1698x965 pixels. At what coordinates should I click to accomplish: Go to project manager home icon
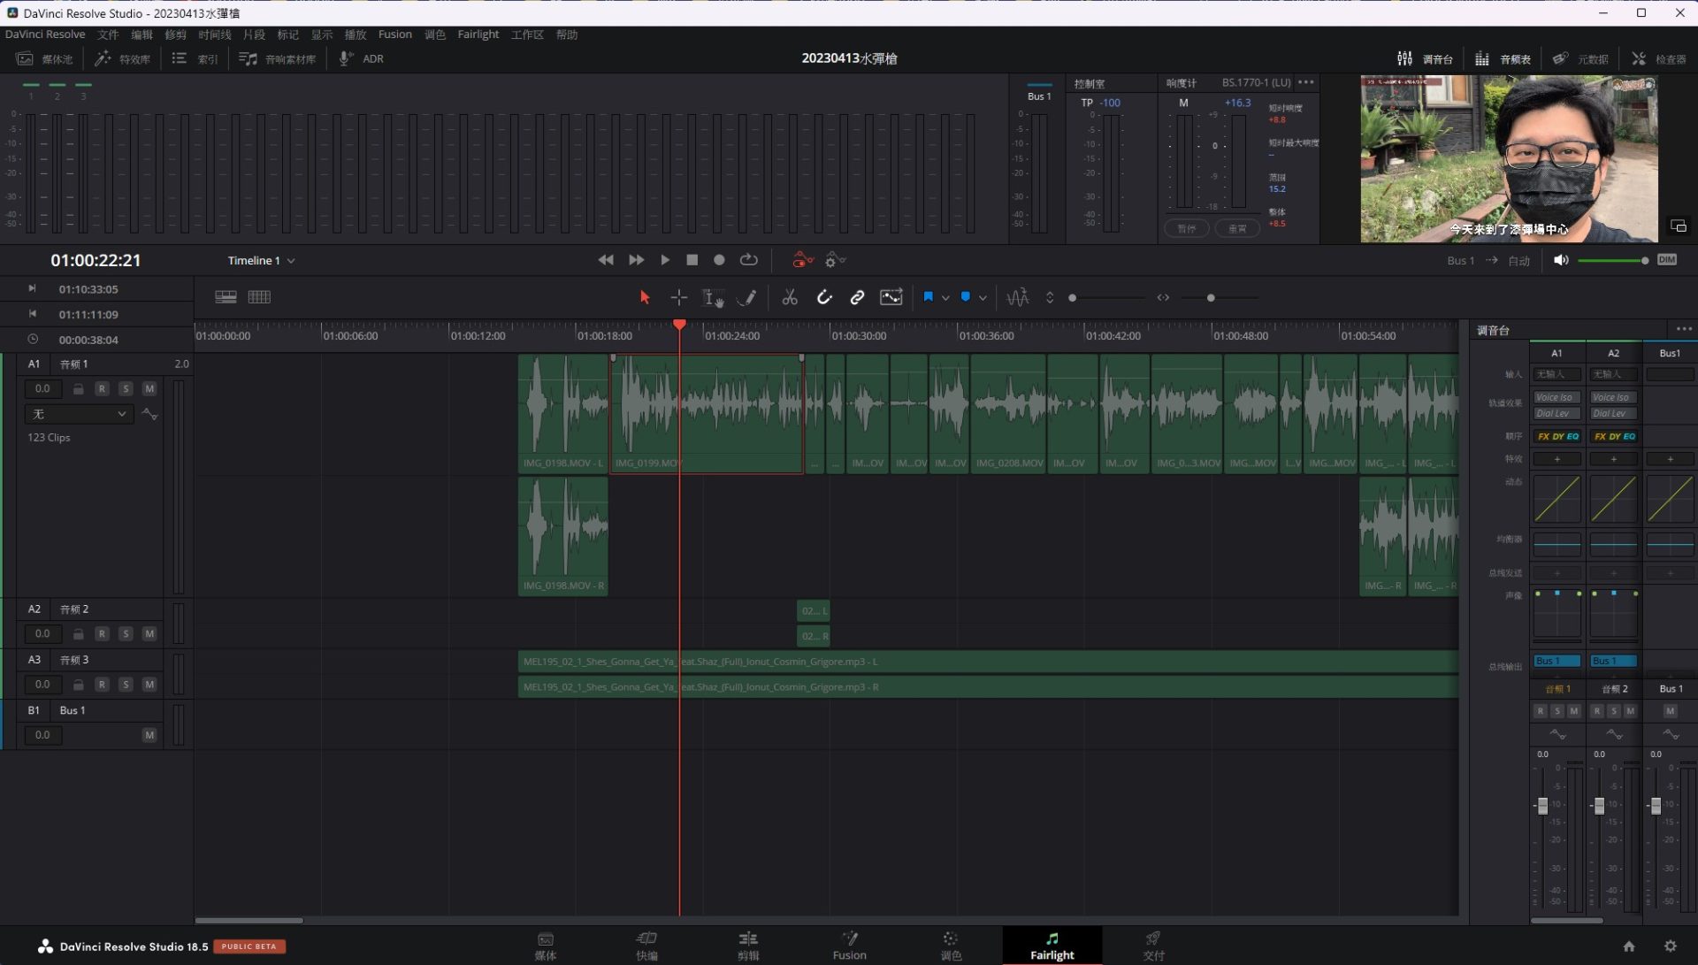(x=1629, y=946)
